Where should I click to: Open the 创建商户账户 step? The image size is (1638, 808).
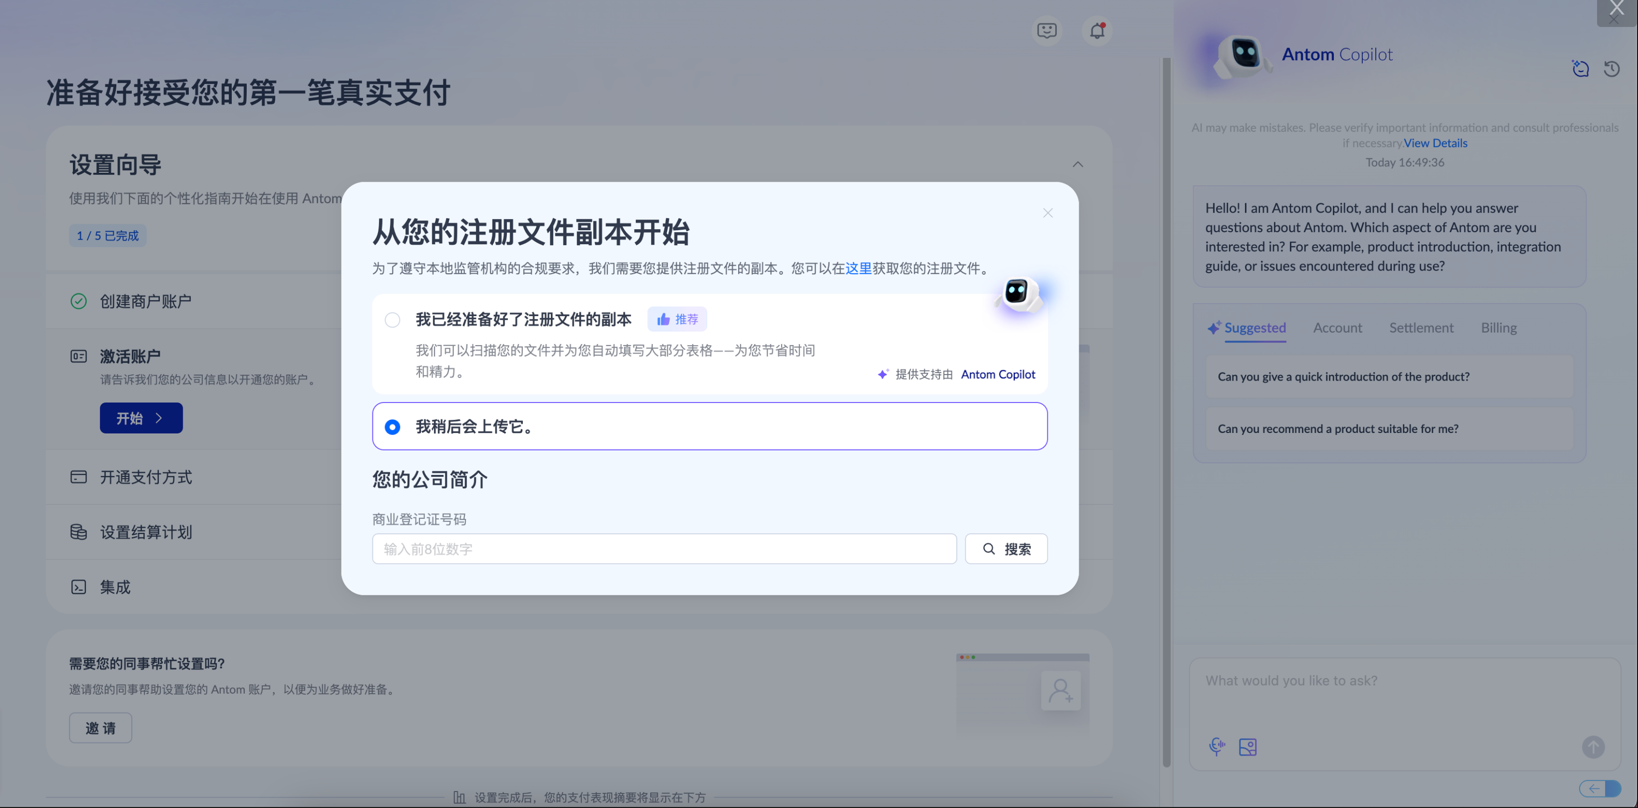[x=146, y=301]
